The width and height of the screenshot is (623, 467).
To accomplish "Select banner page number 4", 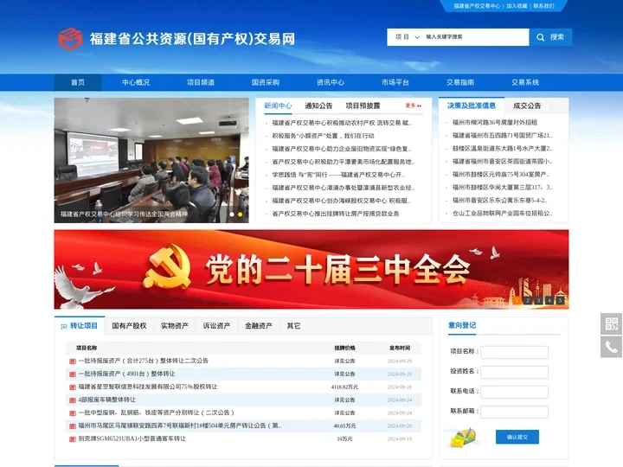I will click(549, 301).
